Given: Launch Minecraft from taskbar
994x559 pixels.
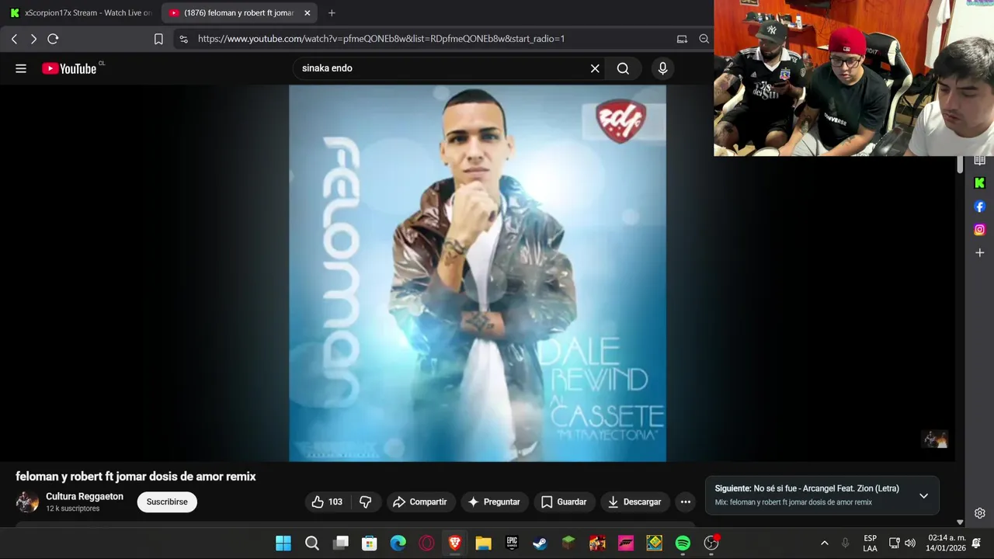Looking at the screenshot, I should [568, 543].
